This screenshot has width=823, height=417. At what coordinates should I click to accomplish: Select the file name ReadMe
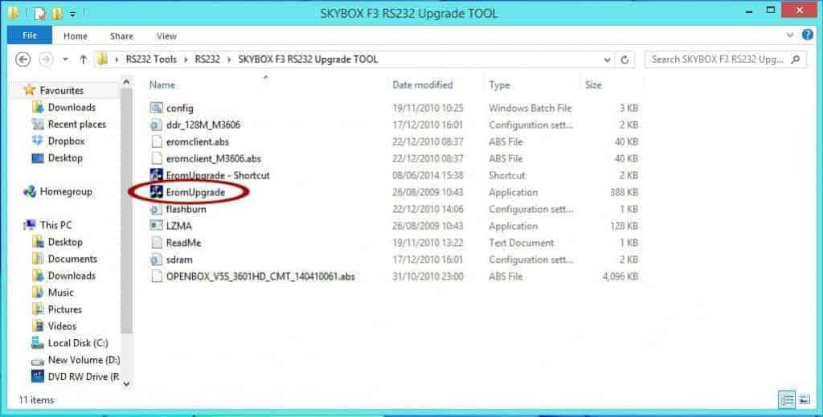(x=184, y=243)
